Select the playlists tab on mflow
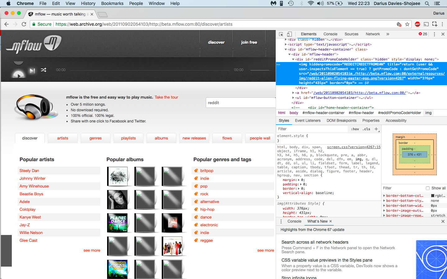Screen dimensions: 447x279 129,138
